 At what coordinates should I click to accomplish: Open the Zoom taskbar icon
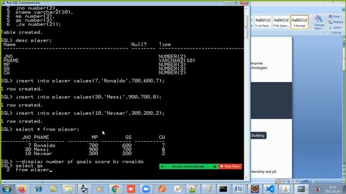[146, 189]
